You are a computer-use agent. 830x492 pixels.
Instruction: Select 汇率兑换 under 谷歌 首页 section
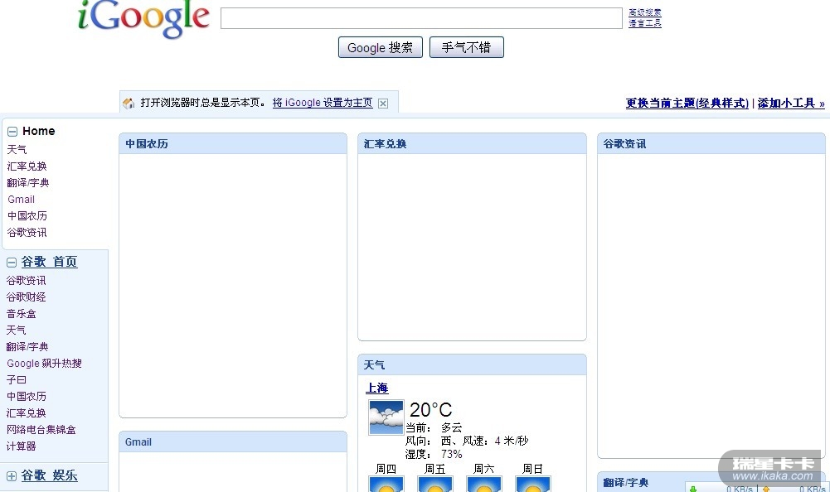point(27,413)
